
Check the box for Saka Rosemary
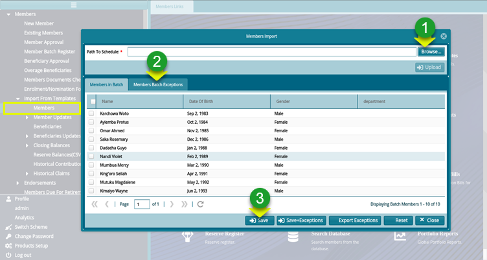tap(91, 139)
